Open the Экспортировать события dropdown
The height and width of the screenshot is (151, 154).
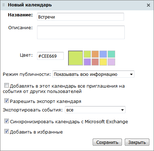point(95,110)
